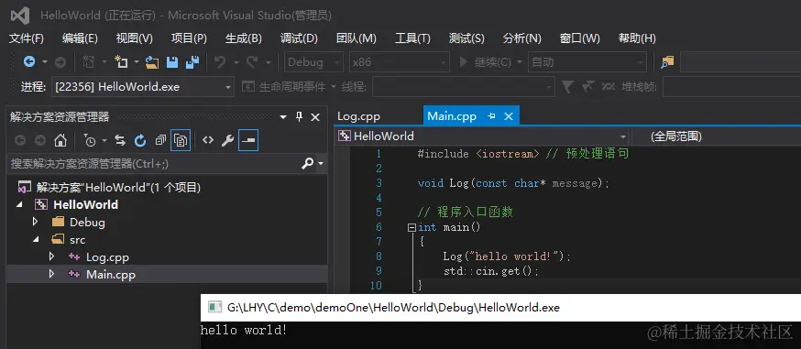Screen dimensions: 801x349
Task: Click the 线程 thread combo box
Action: click(x=464, y=87)
